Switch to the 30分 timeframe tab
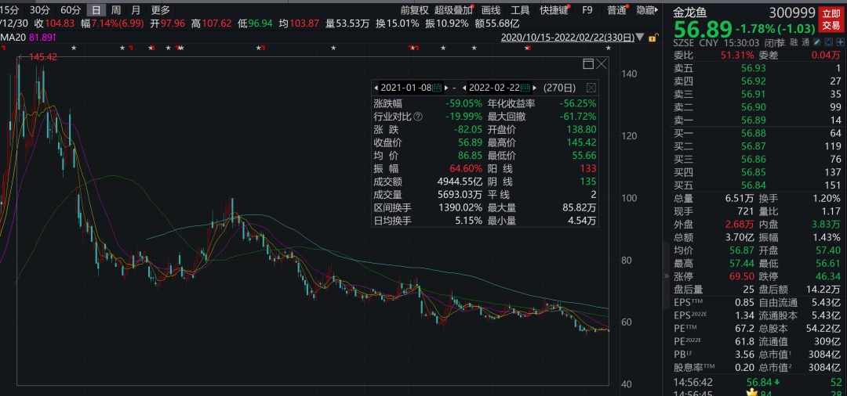The image size is (847, 396). pyautogui.click(x=39, y=9)
